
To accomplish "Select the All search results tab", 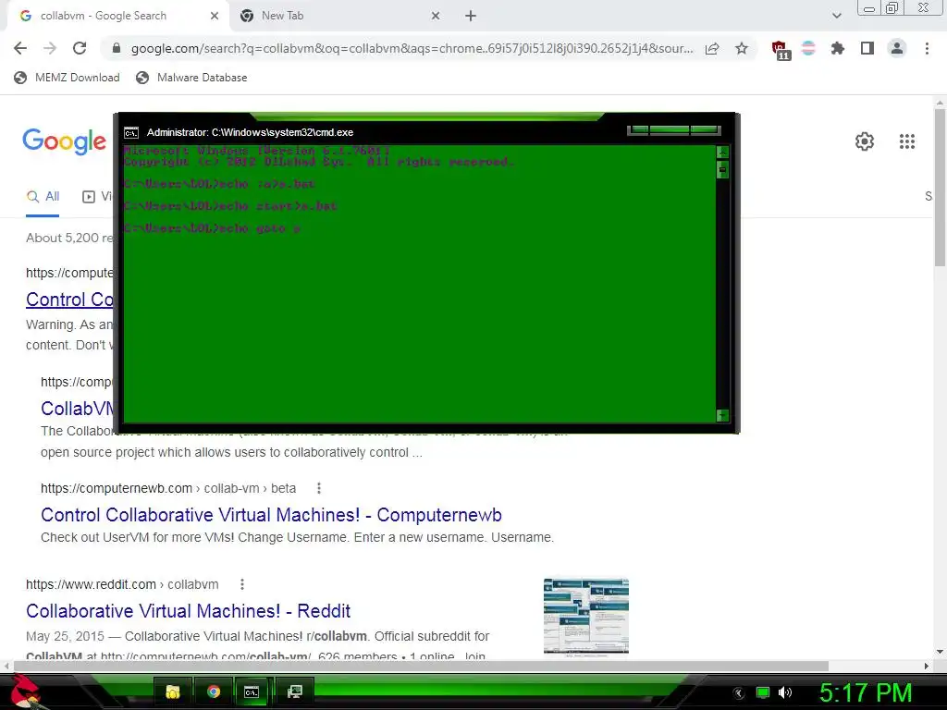I will click(43, 197).
